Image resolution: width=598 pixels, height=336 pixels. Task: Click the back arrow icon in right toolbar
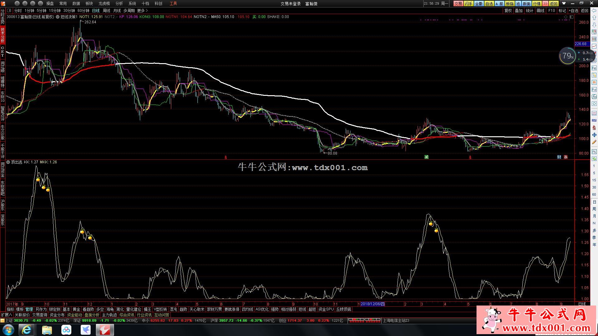[594, 11]
